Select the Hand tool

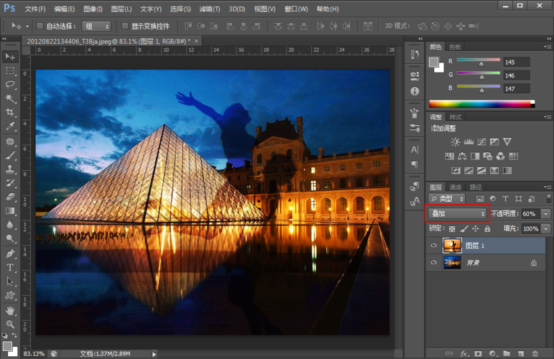click(x=10, y=311)
